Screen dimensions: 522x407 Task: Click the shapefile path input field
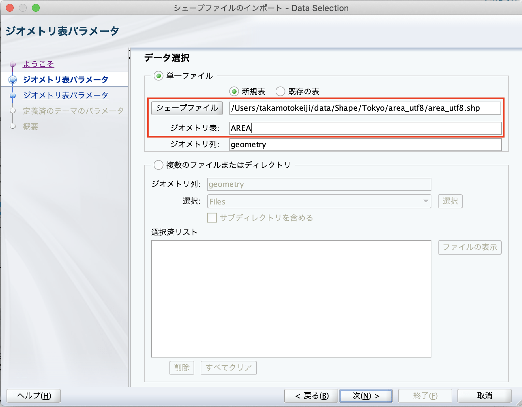(365, 108)
